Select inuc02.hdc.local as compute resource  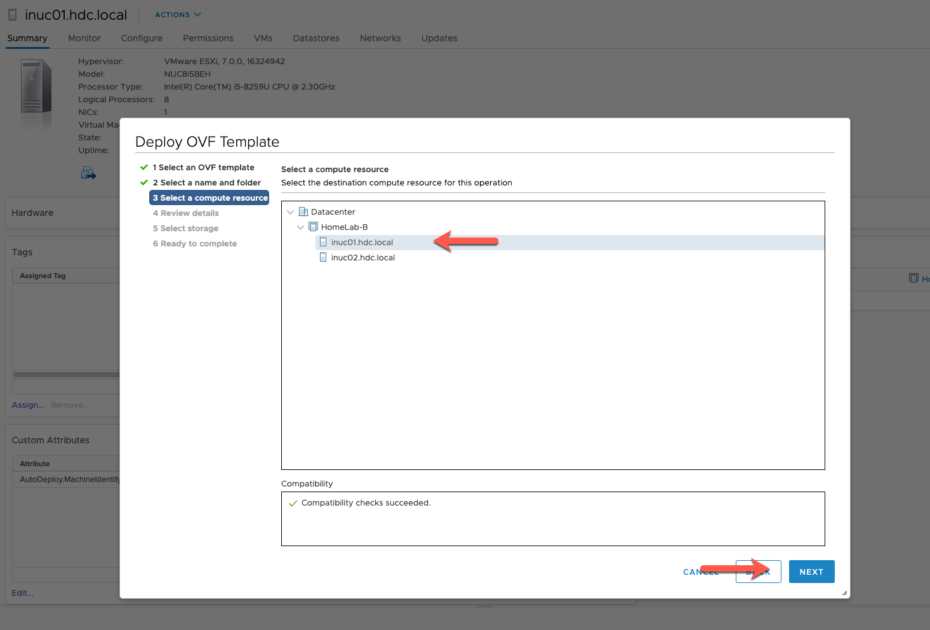pyautogui.click(x=363, y=257)
